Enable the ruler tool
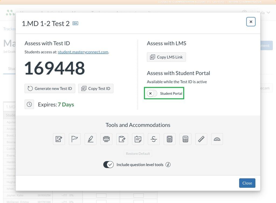 pos(201,139)
